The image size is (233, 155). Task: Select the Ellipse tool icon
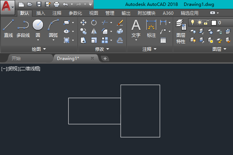click(x=67, y=31)
